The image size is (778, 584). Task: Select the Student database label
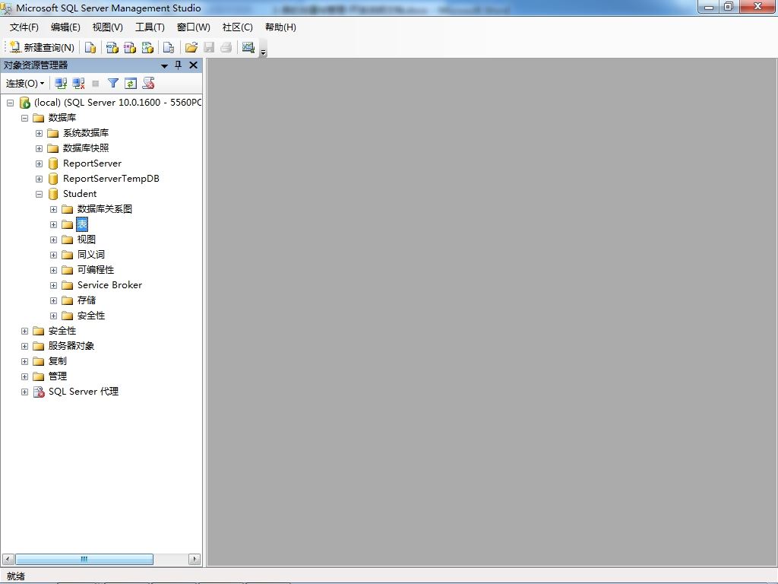80,194
